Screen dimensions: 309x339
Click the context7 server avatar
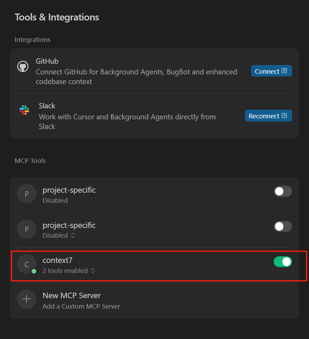(x=27, y=264)
